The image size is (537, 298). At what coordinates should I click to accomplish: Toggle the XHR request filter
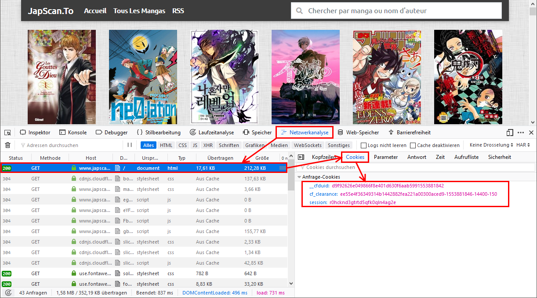[208, 145]
